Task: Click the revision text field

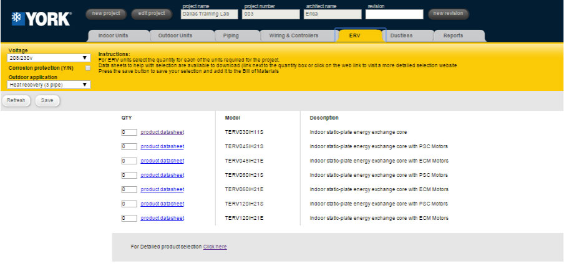Action: pyautogui.click(x=394, y=14)
